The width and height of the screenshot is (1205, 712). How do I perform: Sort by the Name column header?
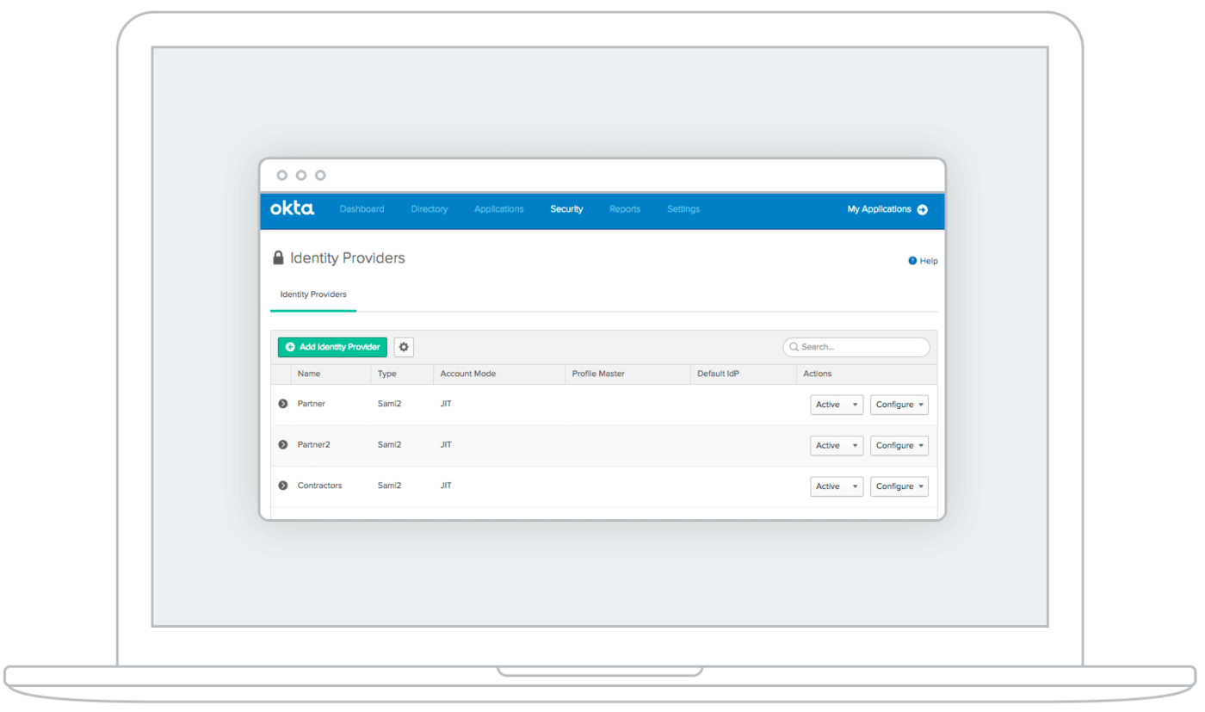(309, 374)
